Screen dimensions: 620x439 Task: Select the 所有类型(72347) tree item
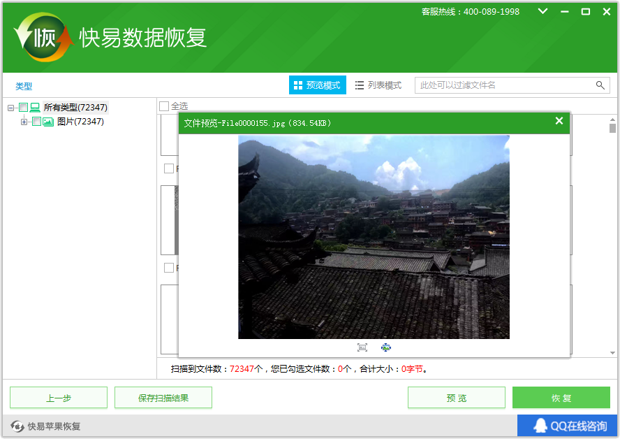(75, 107)
